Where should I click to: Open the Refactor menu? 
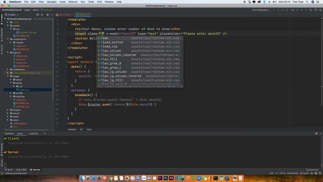tap(73, 2)
